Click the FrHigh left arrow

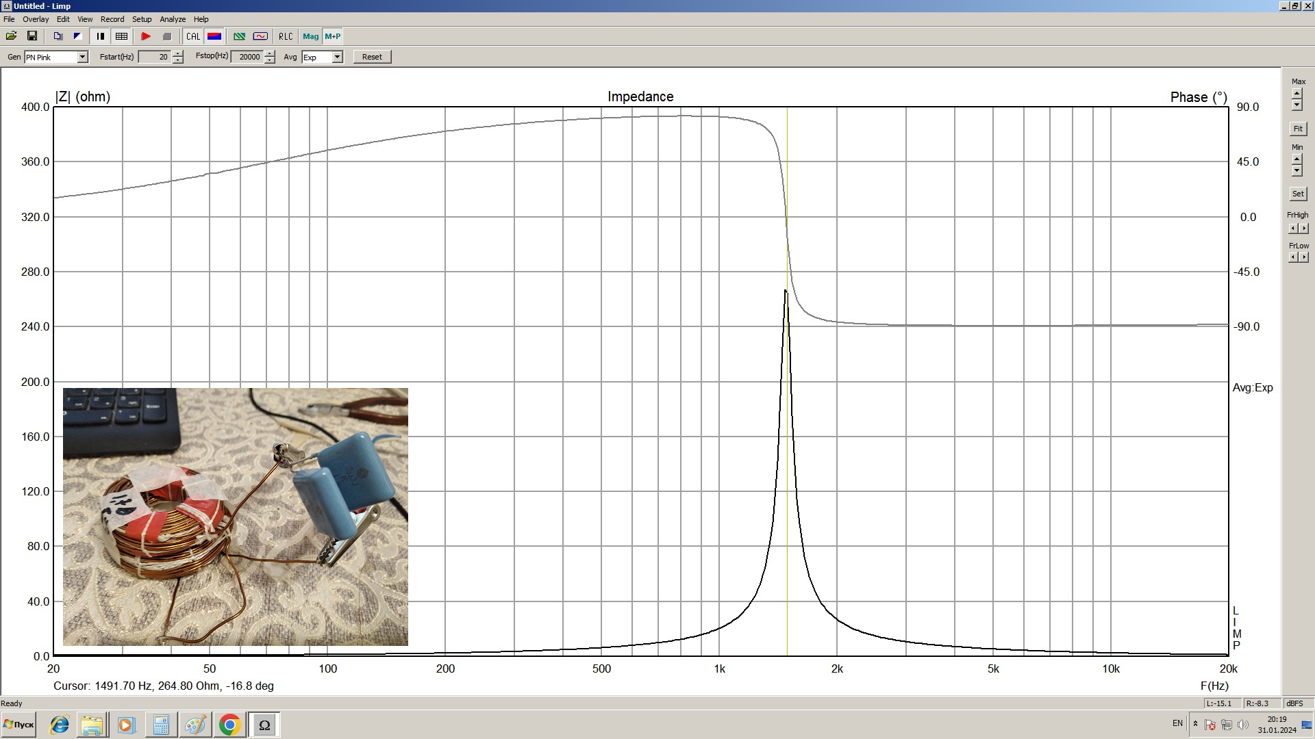pyautogui.click(x=1292, y=229)
